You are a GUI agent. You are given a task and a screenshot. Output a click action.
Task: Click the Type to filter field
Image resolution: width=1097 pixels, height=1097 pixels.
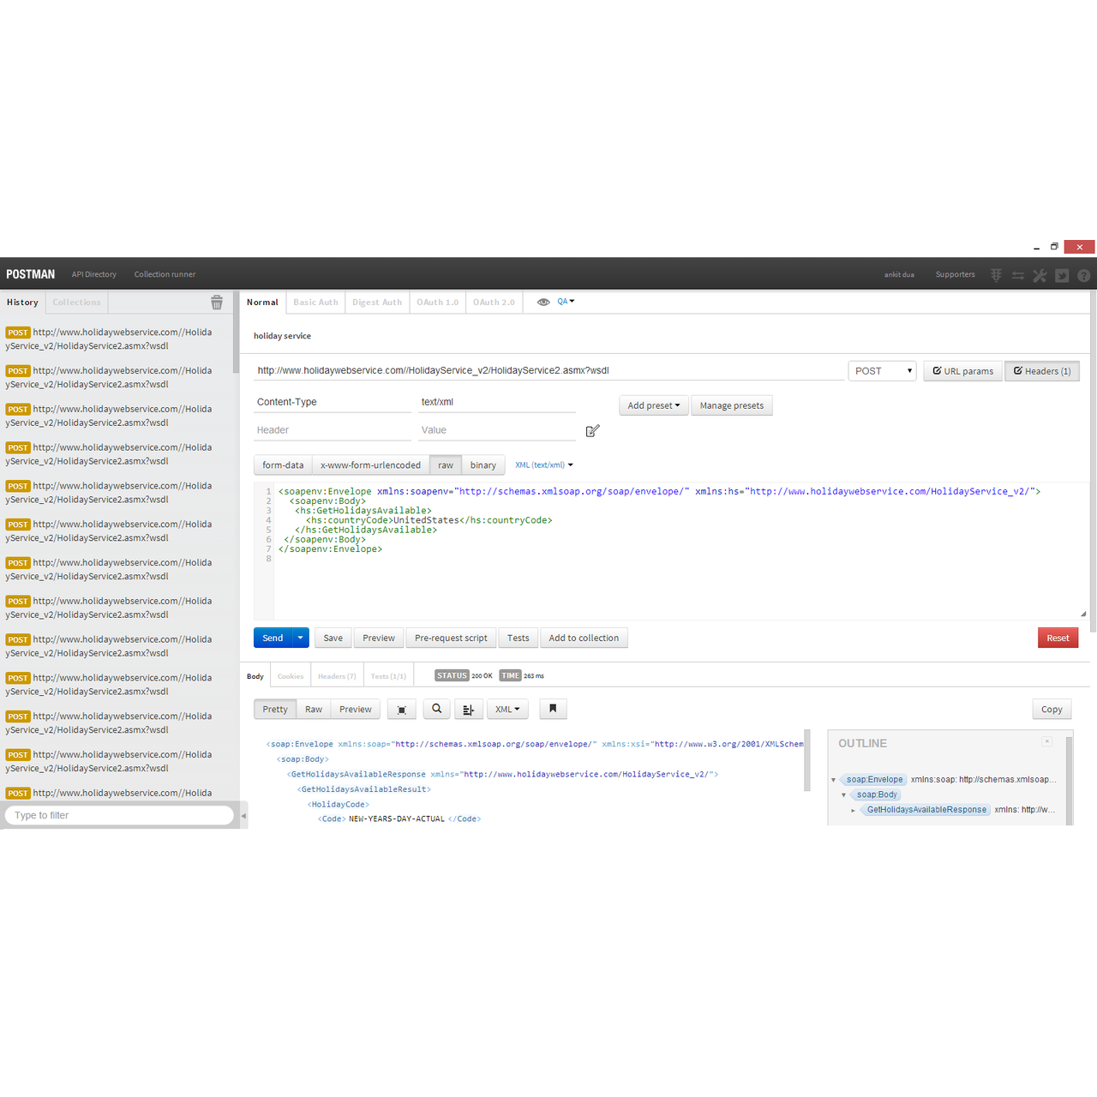120,815
